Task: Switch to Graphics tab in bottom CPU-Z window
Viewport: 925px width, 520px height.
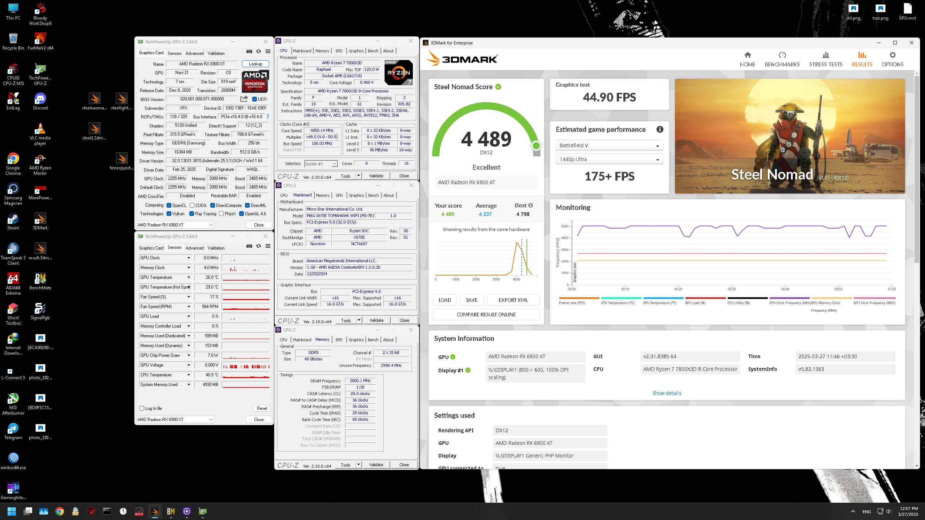Action: (x=356, y=340)
